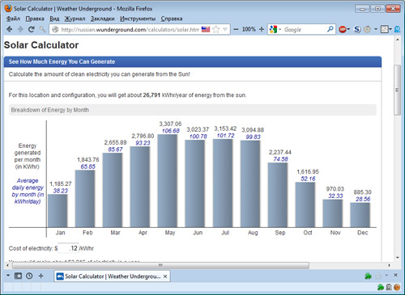Click inside the Google search field
This screenshot has width=405, height=295.
[x=305, y=29]
